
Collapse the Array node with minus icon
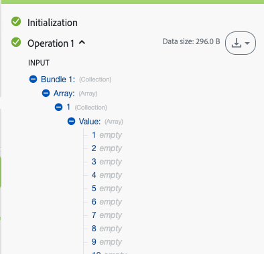pyautogui.click(x=46, y=93)
